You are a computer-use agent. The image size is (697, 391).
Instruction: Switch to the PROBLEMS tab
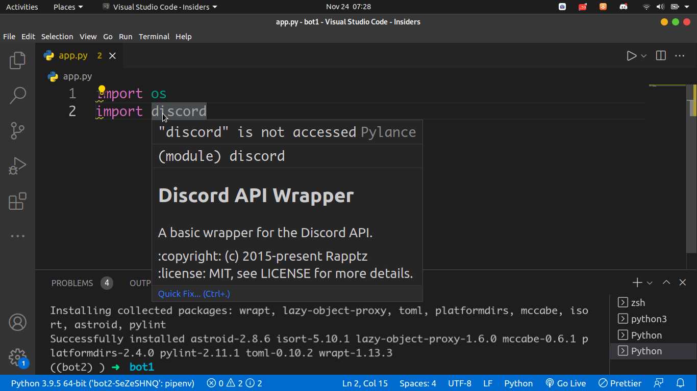(72, 283)
